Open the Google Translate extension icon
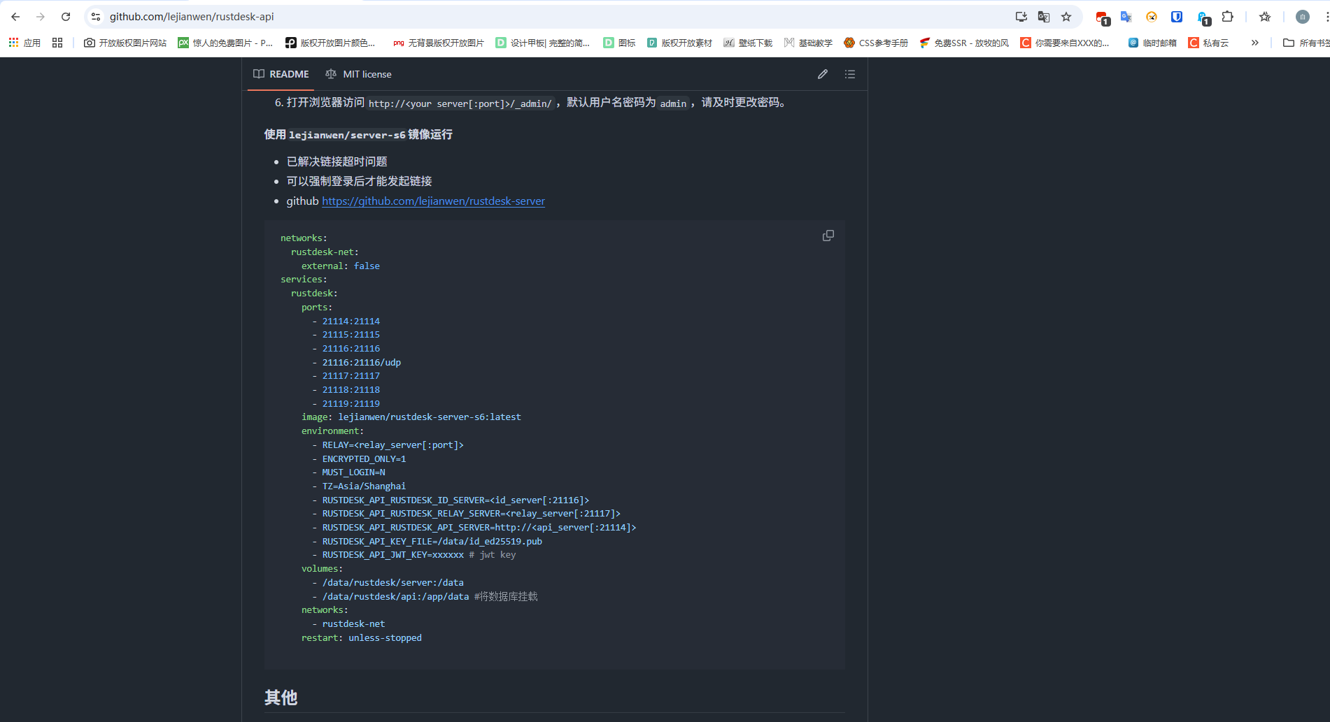Image resolution: width=1330 pixels, height=722 pixels. (x=1126, y=17)
